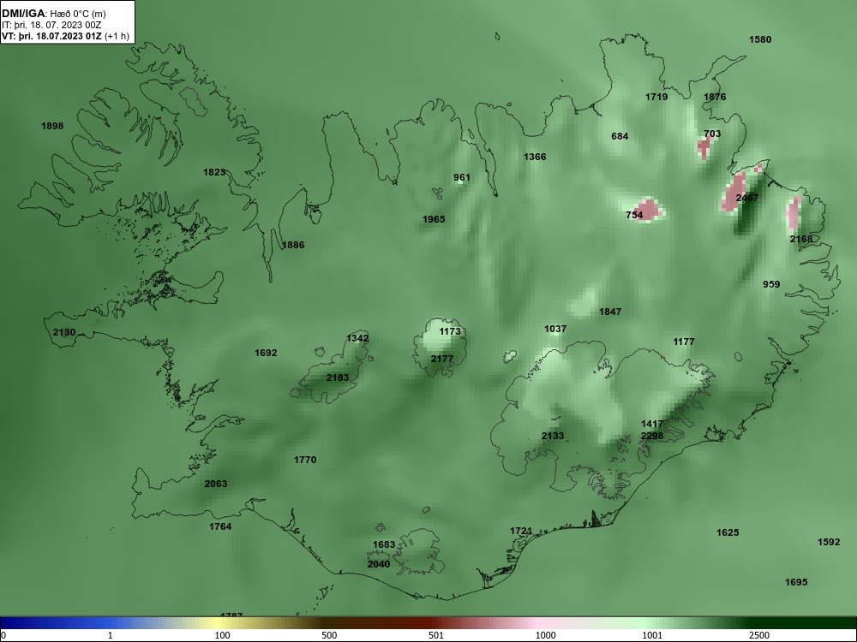Select the 1876 value on the map
857x642 pixels.
coord(715,97)
